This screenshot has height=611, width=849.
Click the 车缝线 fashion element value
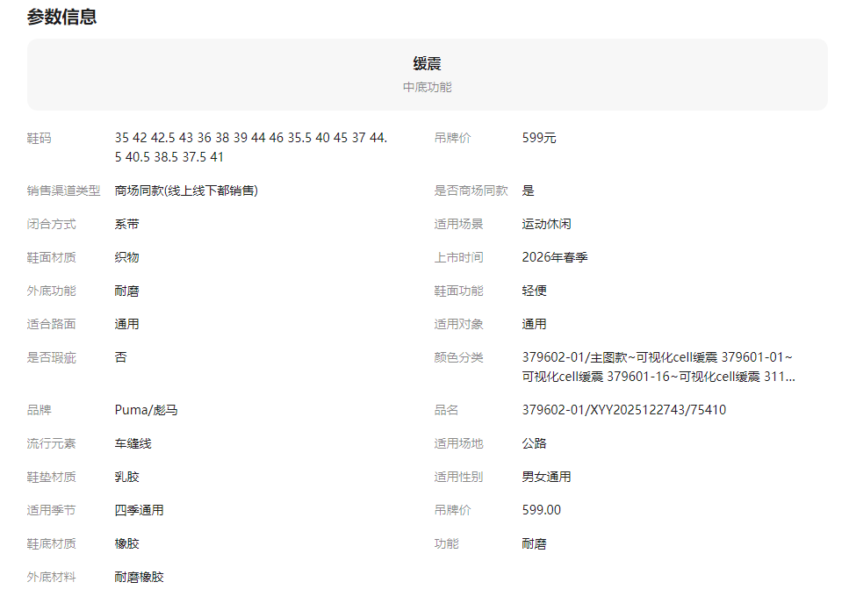point(133,443)
